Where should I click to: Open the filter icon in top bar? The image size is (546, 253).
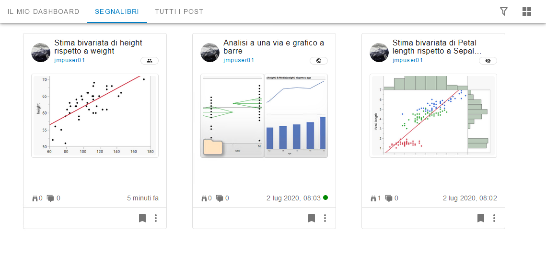[504, 11]
